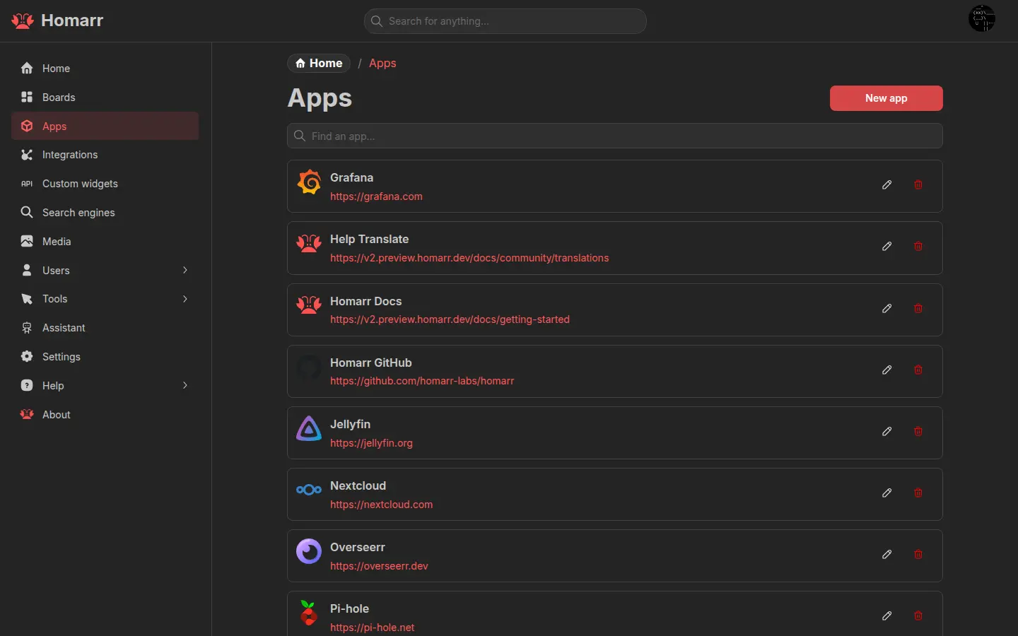1018x636 pixels.
Task: Edit the Overseerr app
Action: click(887, 555)
